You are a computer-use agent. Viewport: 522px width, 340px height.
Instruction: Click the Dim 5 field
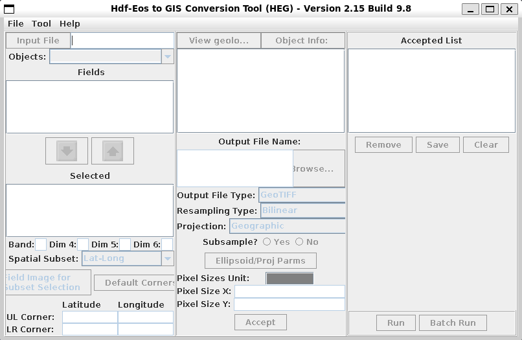click(125, 244)
